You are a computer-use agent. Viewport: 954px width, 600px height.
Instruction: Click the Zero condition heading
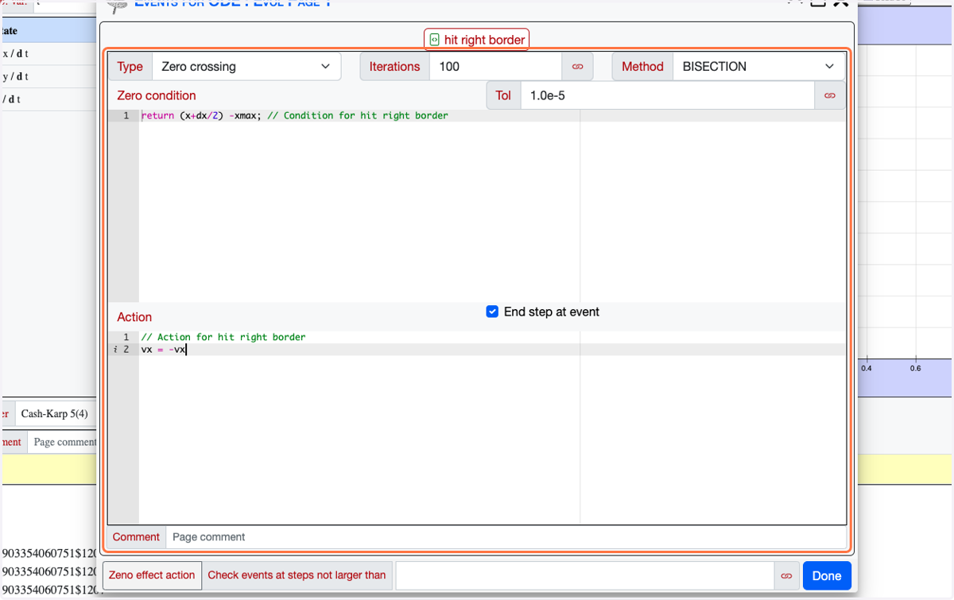click(x=157, y=95)
